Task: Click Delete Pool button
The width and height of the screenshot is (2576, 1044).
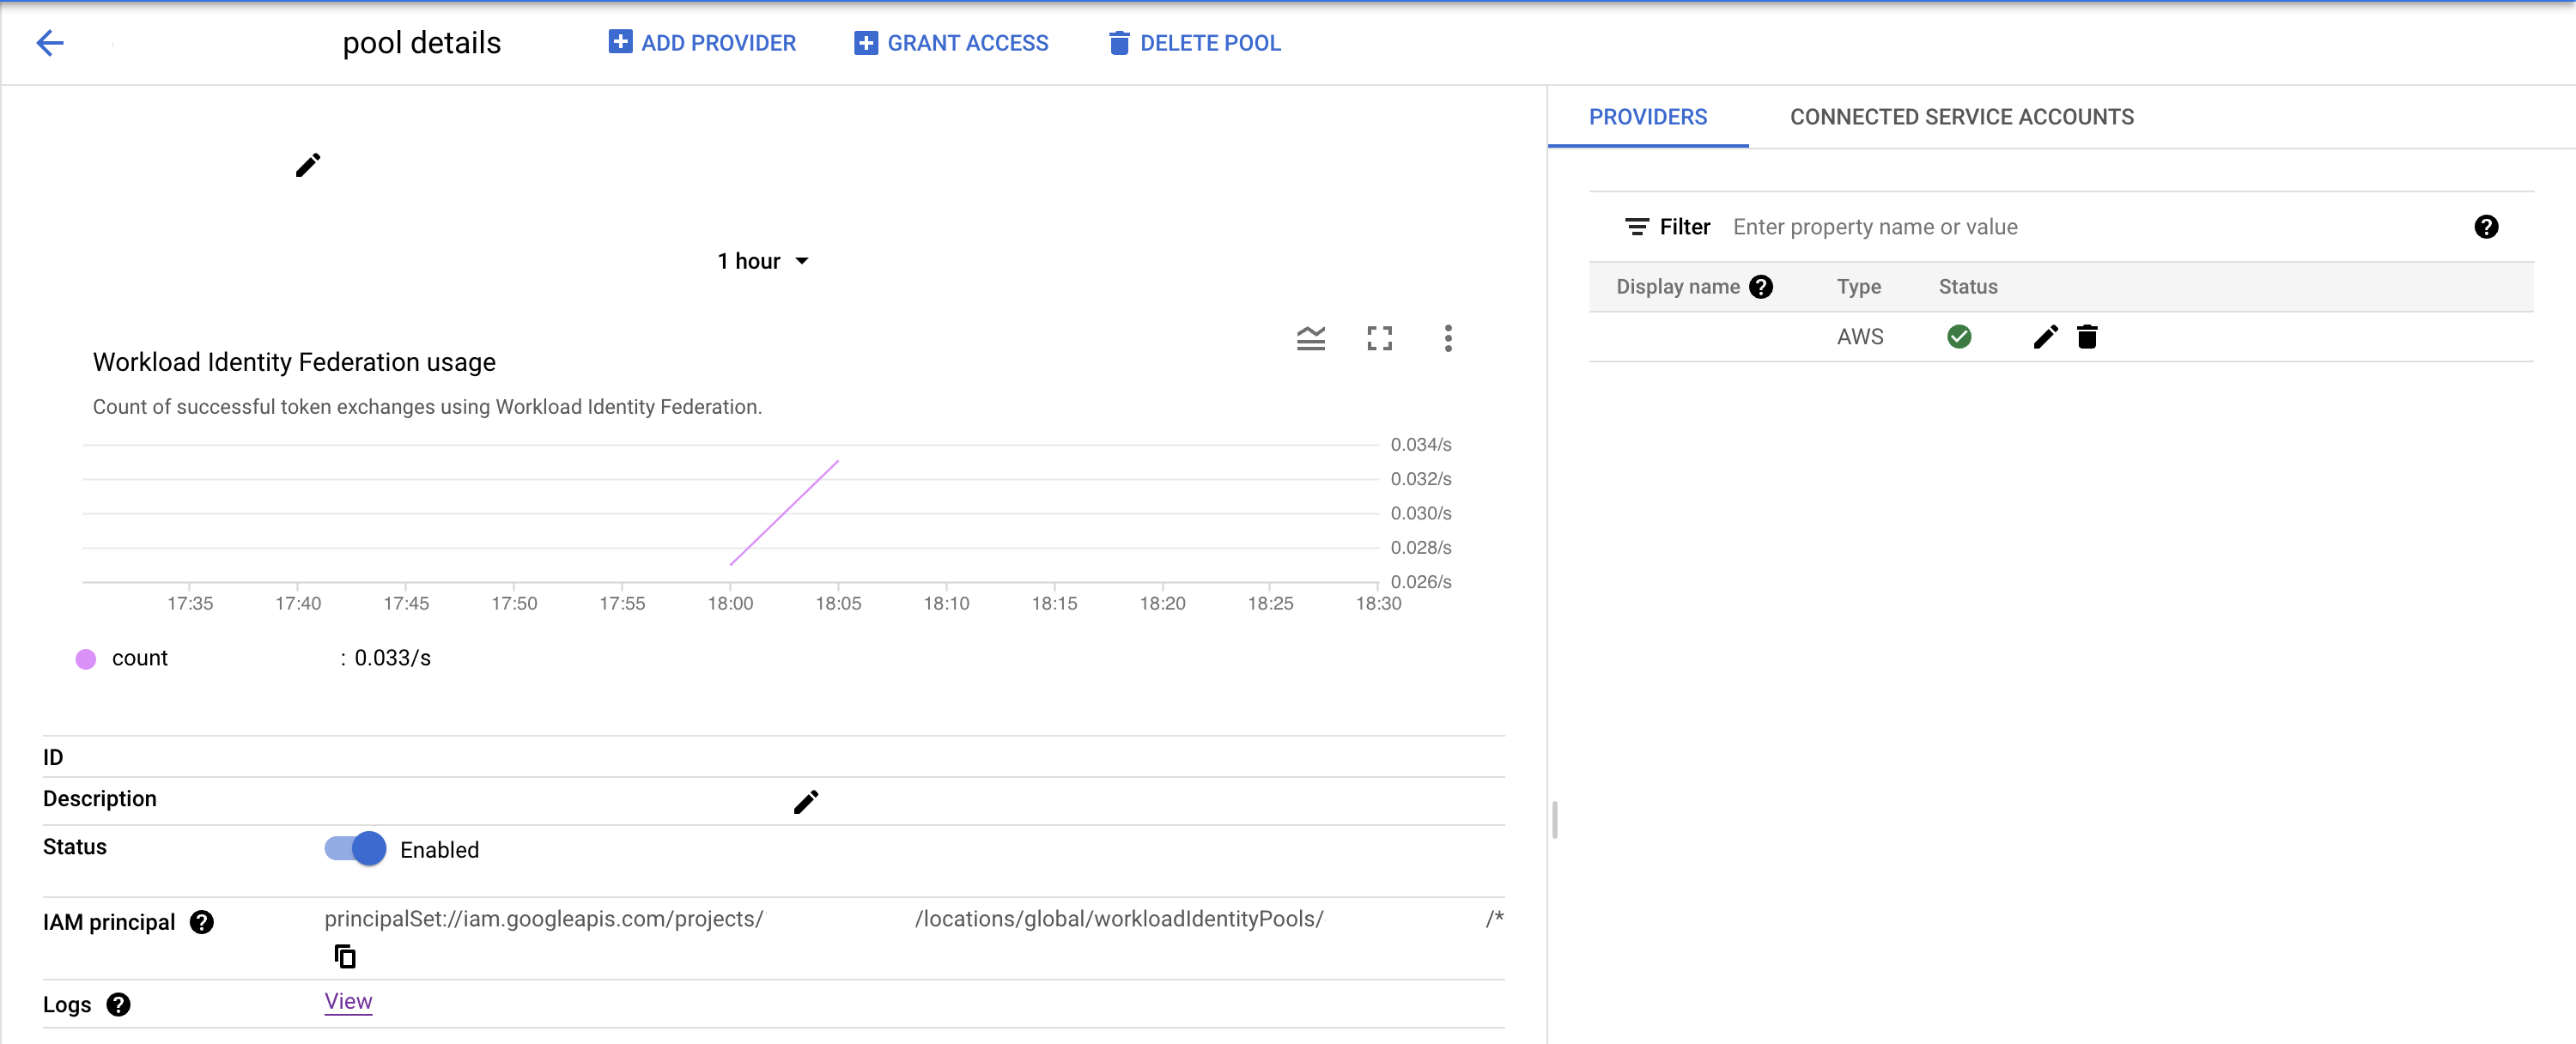Action: pyautogui.click(x=1194, y=43)
